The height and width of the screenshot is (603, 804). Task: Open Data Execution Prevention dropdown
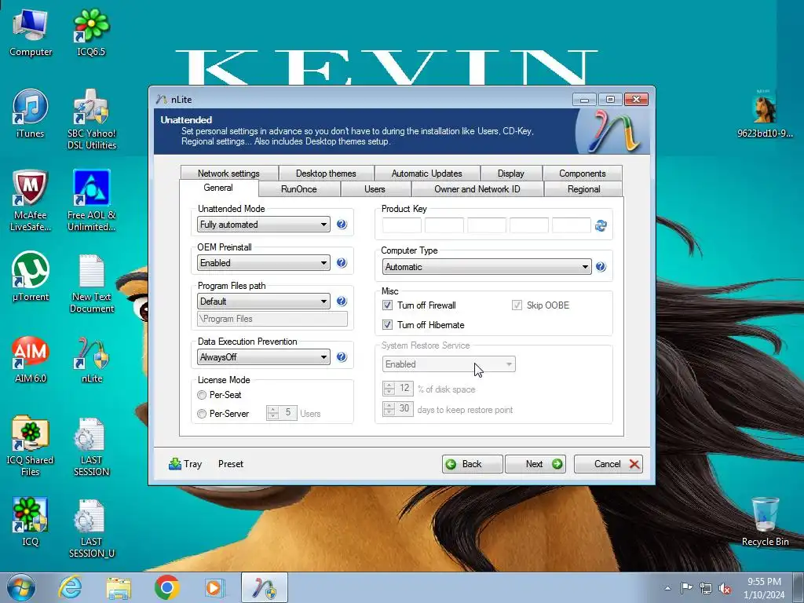pyautogui.click(x=264, y=357)
